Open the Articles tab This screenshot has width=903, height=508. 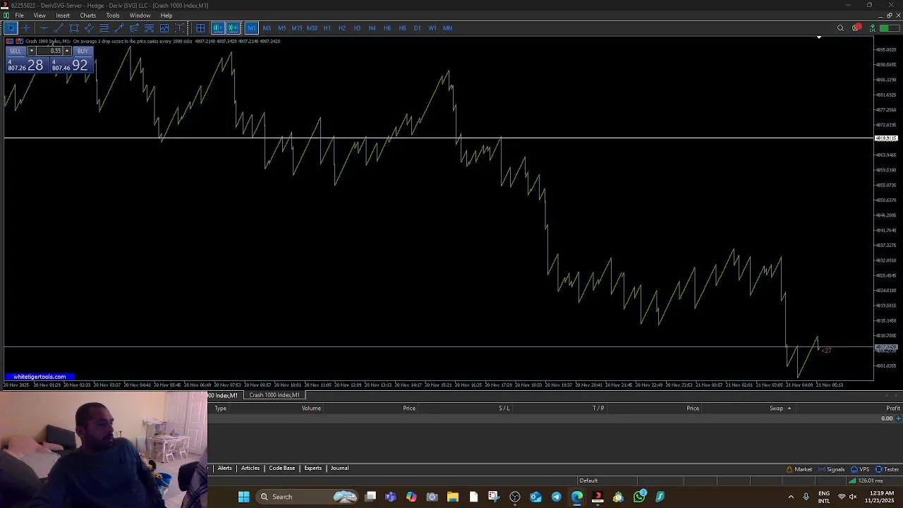250,468
